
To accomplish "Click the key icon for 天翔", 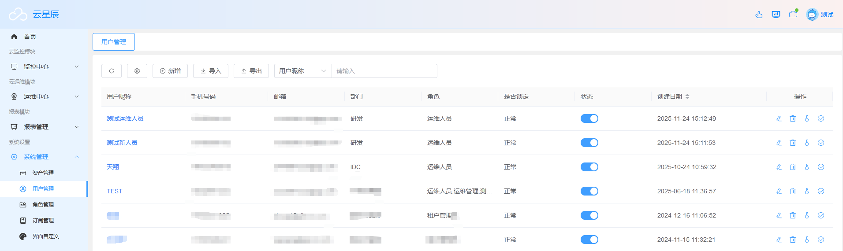I will (x=807, y=167).
